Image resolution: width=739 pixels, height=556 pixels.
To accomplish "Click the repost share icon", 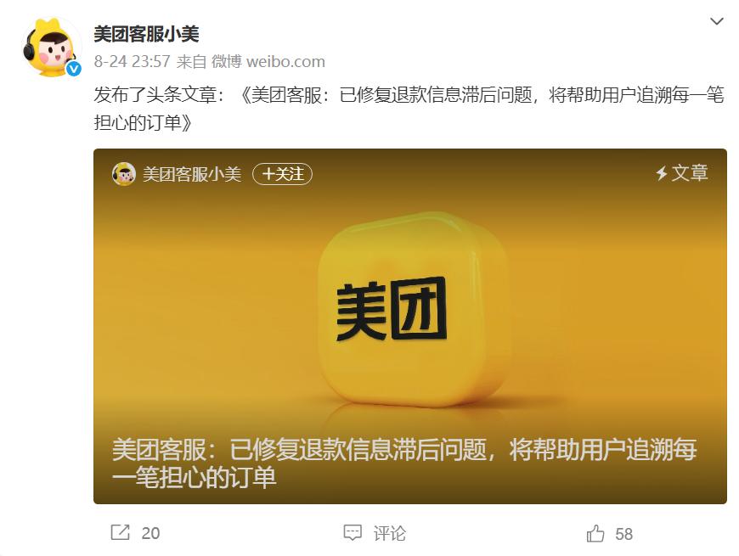I will pos(120,532).
